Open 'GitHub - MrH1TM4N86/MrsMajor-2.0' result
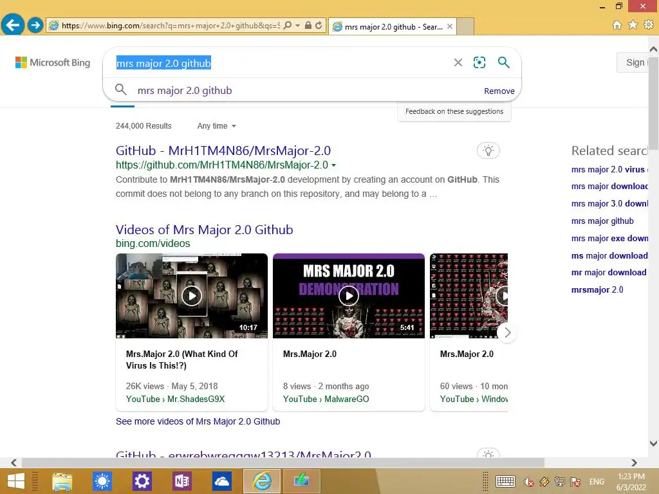Viewport: 659px width, 494px height. click(x=223, y=151)
